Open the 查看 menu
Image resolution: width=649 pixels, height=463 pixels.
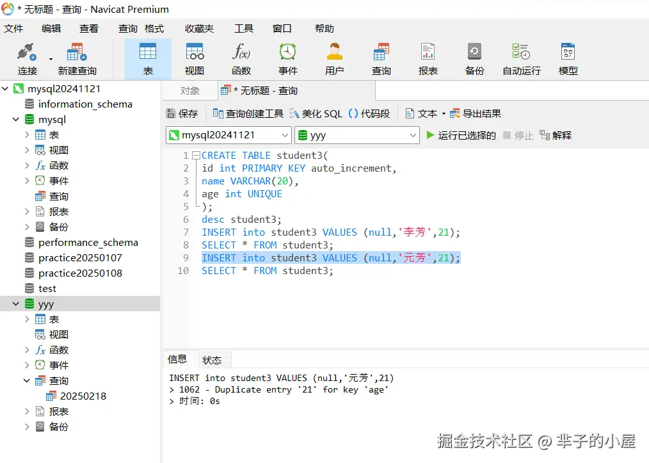pyautogui.click(x=89, y=29)
